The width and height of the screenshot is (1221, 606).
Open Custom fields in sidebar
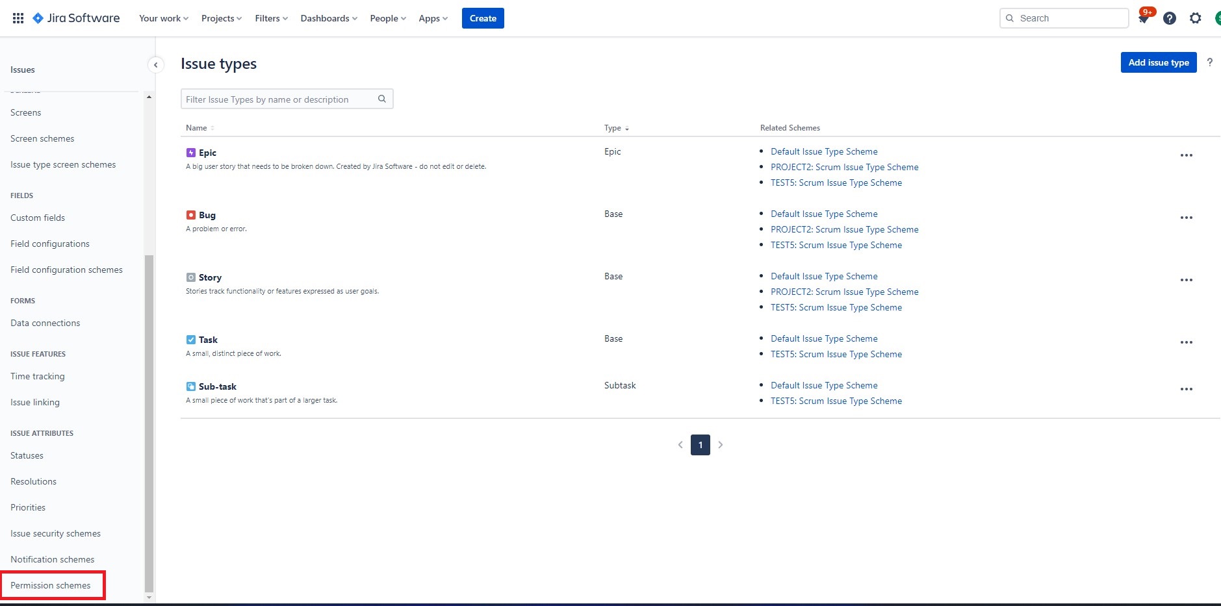point(38,218)
